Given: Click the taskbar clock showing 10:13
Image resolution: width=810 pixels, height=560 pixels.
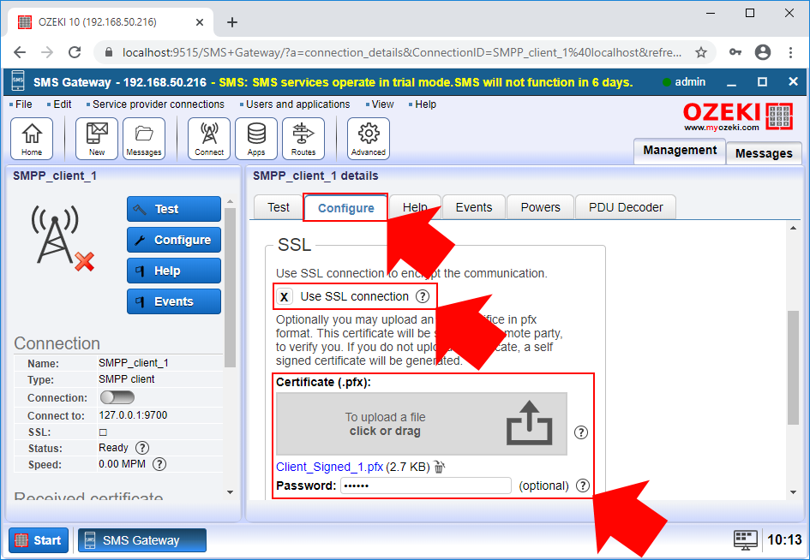Looking at the screenshot, I should (784, 540).
